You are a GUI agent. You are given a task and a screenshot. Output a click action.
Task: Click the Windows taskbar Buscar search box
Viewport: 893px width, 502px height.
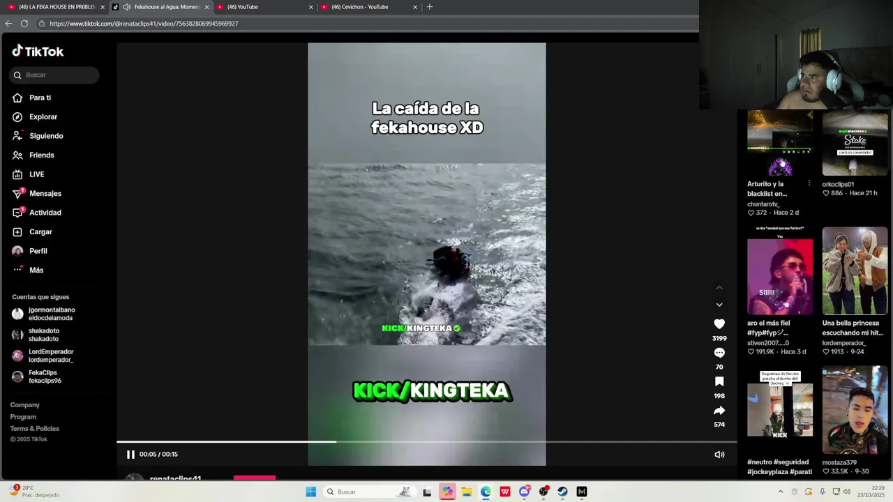pyautogui.click(x=368, y=492)
